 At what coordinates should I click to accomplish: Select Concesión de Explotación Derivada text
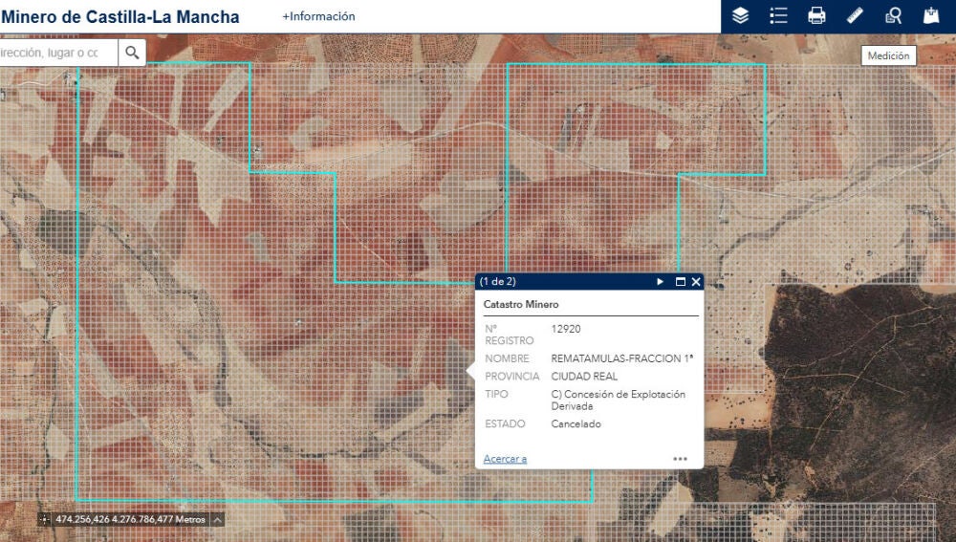tap(619, 400)
